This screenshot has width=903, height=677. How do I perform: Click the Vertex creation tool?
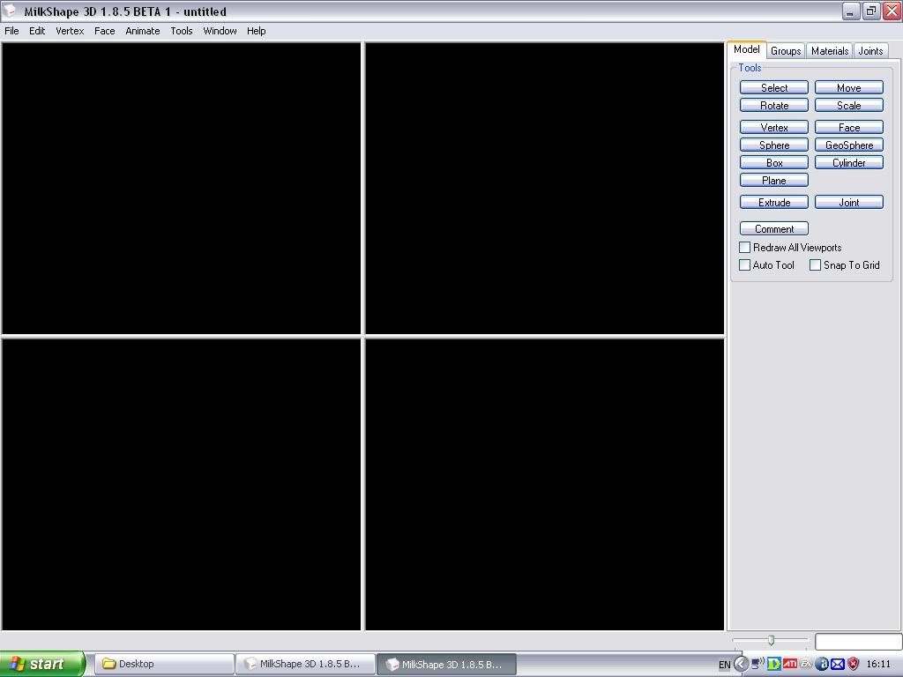click(774, 127)
